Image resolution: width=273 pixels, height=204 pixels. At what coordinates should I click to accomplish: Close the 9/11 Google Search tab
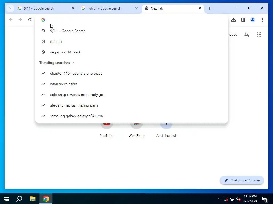(73, 8)
